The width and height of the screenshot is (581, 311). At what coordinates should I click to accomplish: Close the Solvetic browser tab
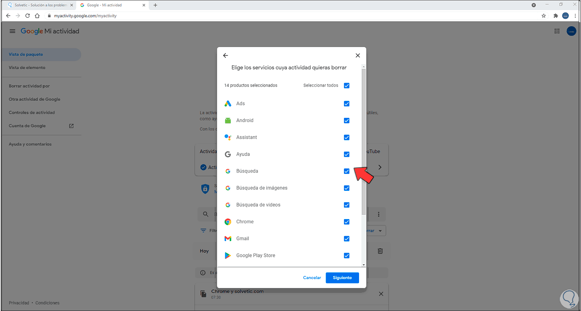tap(71, 5)
